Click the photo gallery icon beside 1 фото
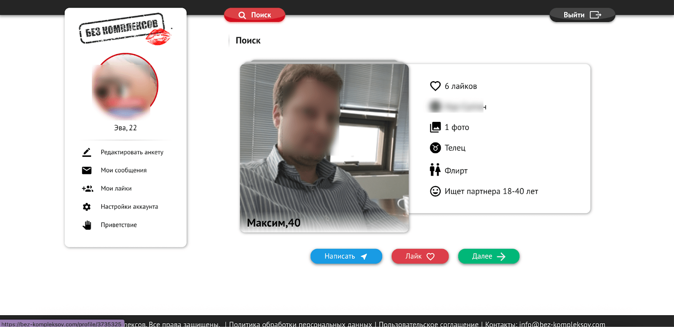The height and width of the screenshot is (327, 674). point(435,127)
